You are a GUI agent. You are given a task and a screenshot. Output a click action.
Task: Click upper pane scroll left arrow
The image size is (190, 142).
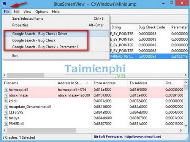point(5,75)
